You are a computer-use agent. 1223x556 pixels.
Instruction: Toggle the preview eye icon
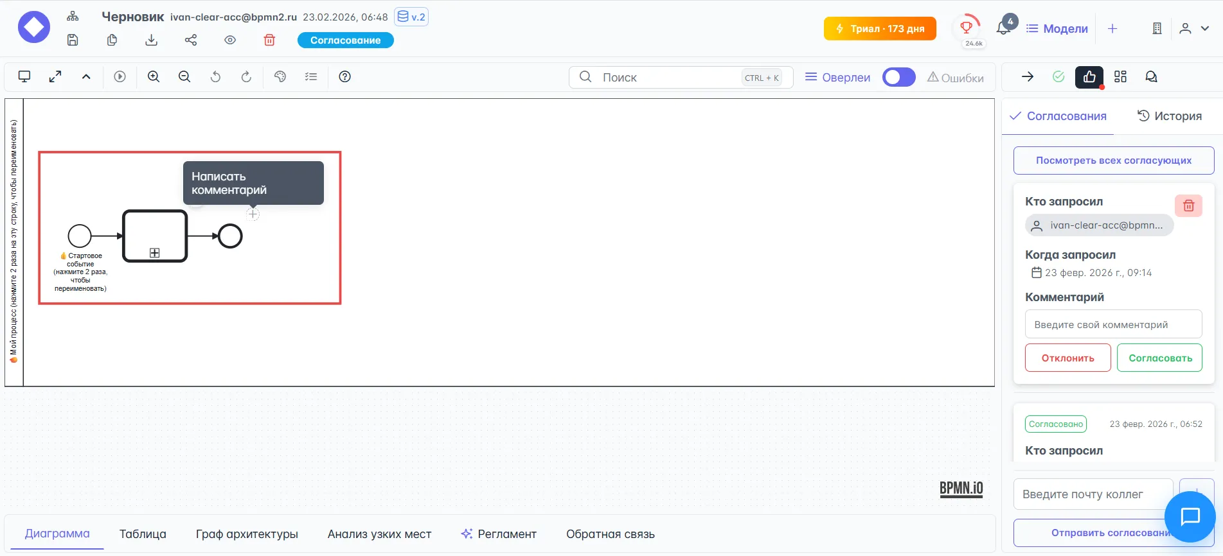click(x=230, y=40)
